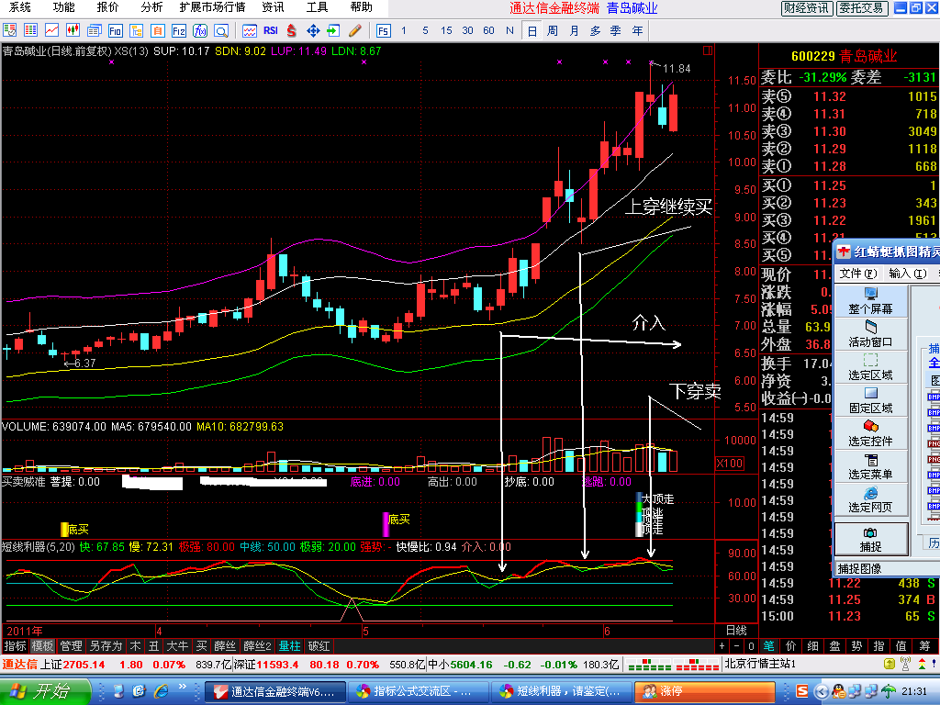Open the 系统 menu
The image size is (940, 705).
click(x=19, y=7)
